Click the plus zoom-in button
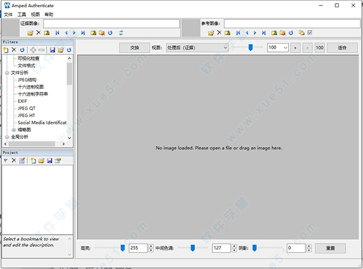Screen dimensions: 363x269 click(295, 48)
